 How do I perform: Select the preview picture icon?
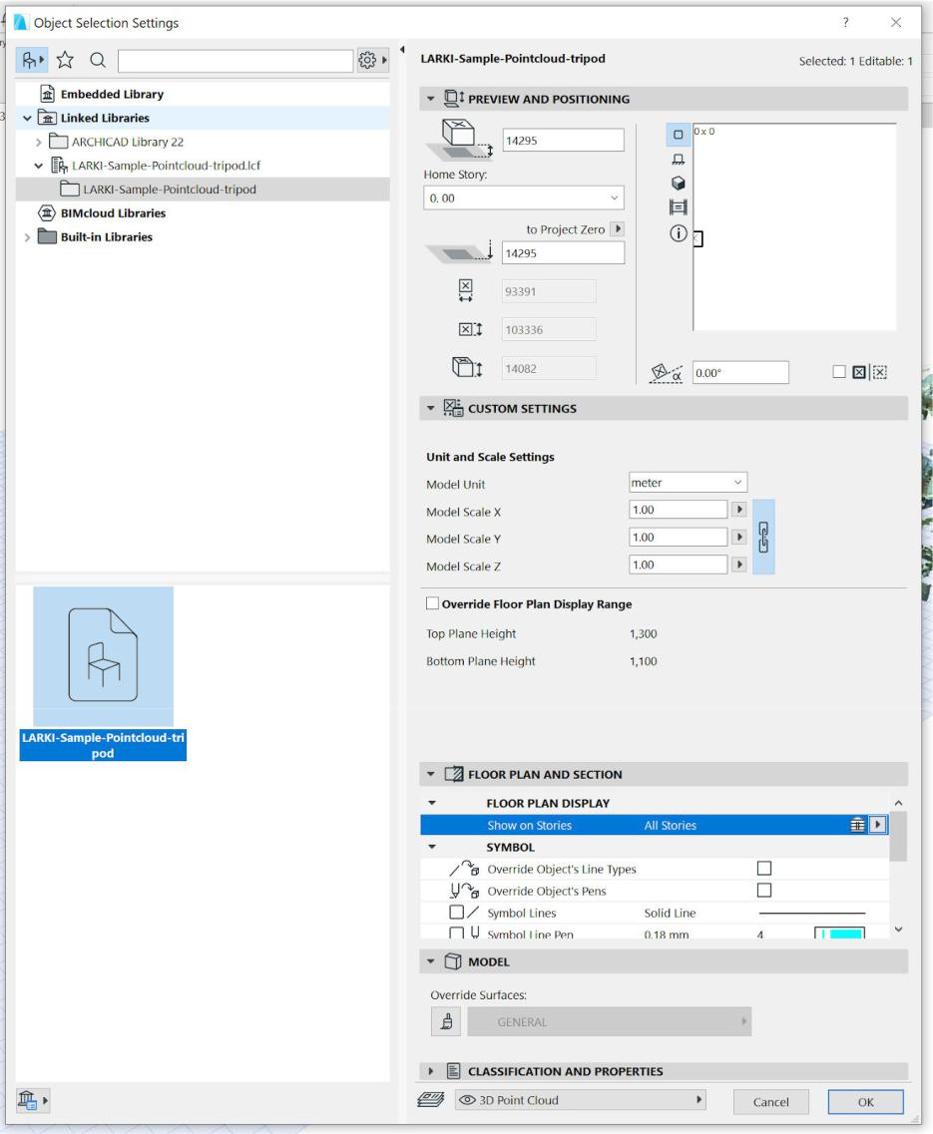point(679,207)
